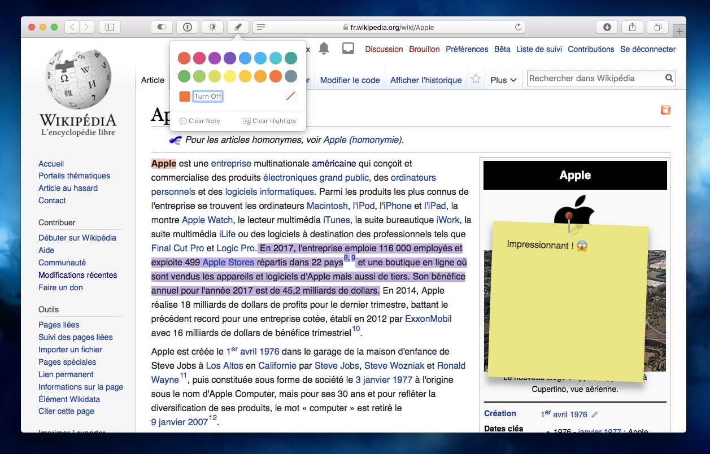This screenshot has width=710, height=454.
Task: Click Turn Off in the highlighter popup
Action: pos(208,97)
